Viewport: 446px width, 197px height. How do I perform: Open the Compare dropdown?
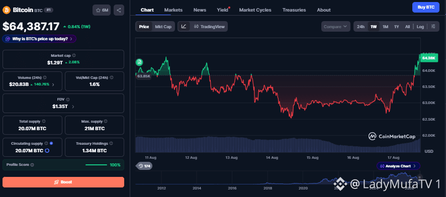(x=336, y=27)
